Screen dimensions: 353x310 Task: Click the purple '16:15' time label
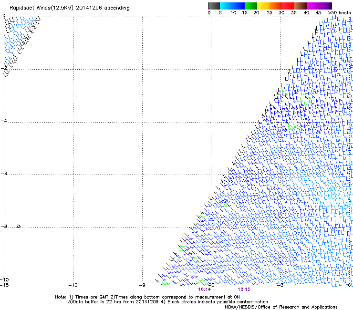pyautogui.click(x=244, y=289)
